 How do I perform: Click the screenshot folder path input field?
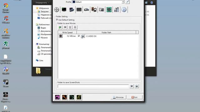93,86
